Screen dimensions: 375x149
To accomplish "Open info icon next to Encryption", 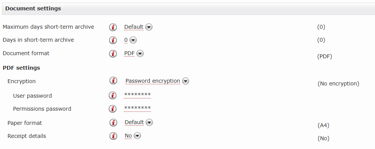I will click(x=113, y=81).
